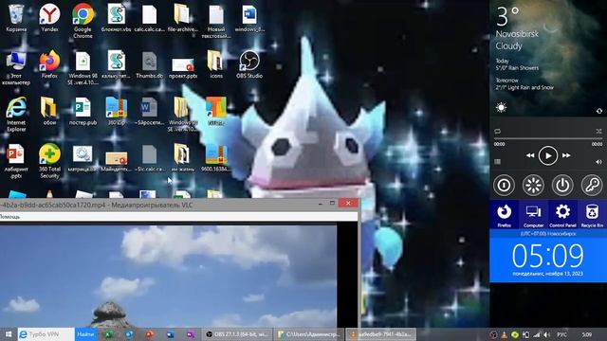Click the 05:09 clock widget
This screenshot has width=607, height=341.
pyautogui.click(x=548, y=257)
